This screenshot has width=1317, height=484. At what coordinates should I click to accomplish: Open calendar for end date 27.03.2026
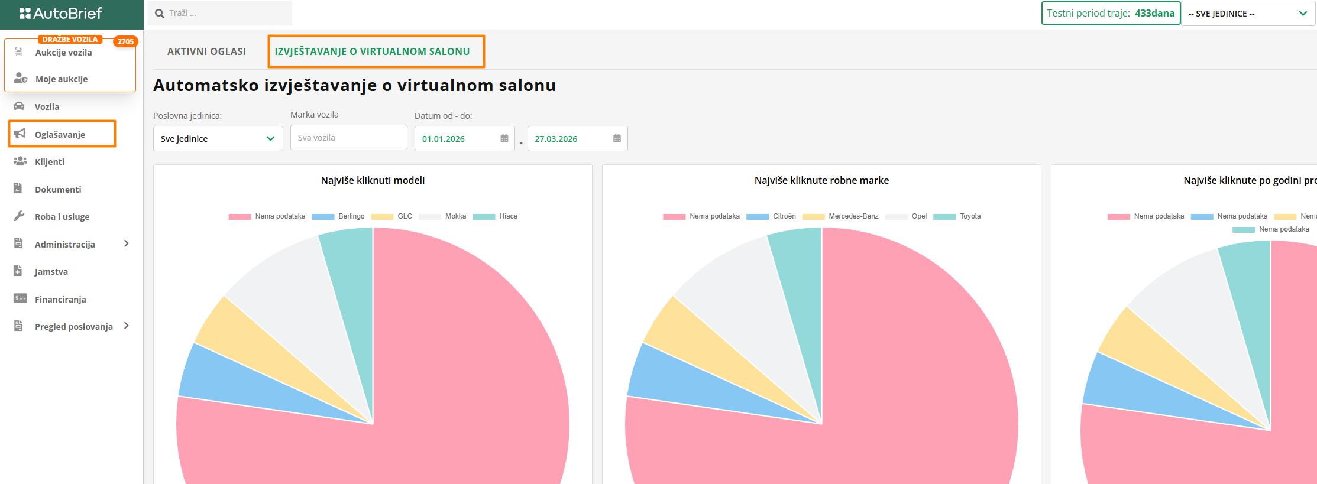(617, 138)
